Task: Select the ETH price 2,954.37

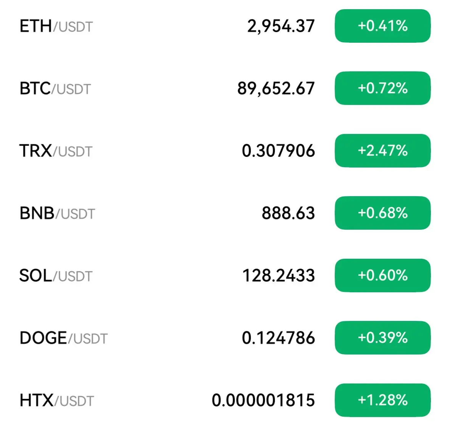Action: (281, 26)
